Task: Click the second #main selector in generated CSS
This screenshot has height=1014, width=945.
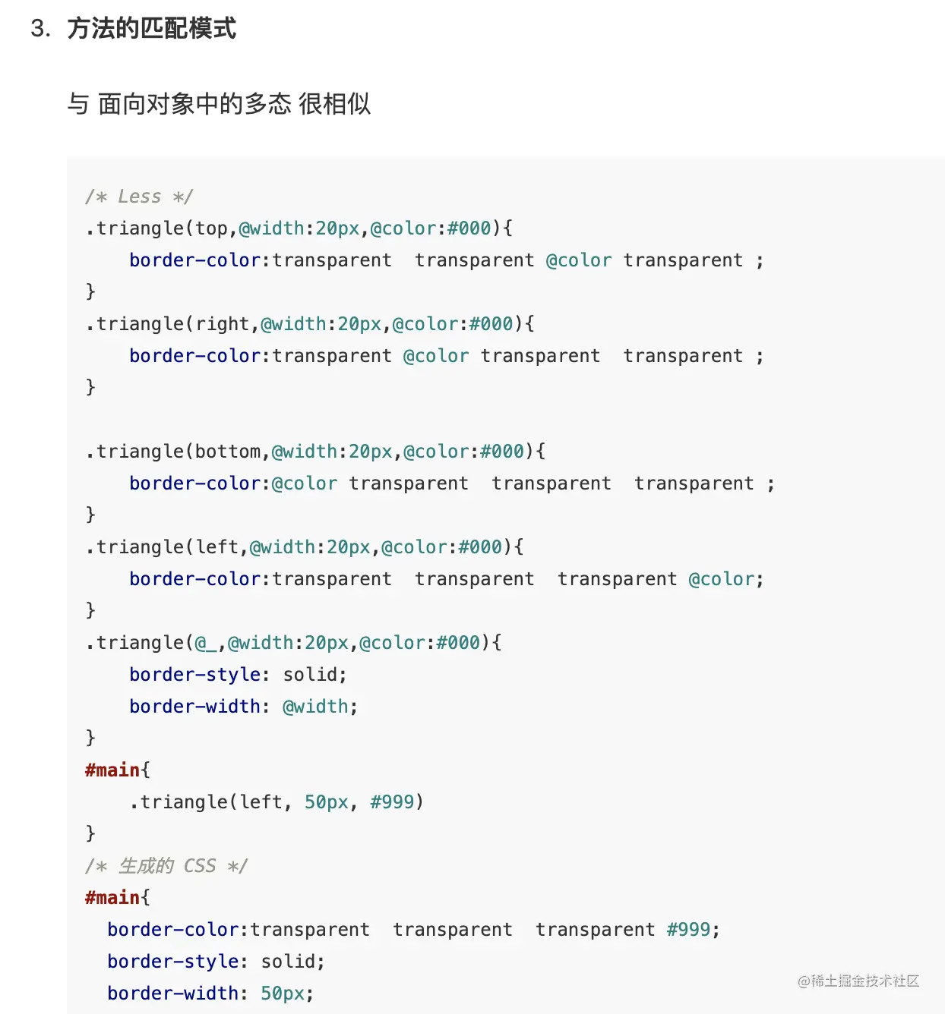Action: 112,898
